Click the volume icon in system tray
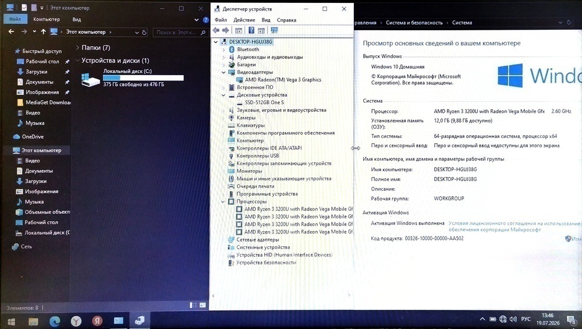582x329 pixels. [x=513, y=319]
